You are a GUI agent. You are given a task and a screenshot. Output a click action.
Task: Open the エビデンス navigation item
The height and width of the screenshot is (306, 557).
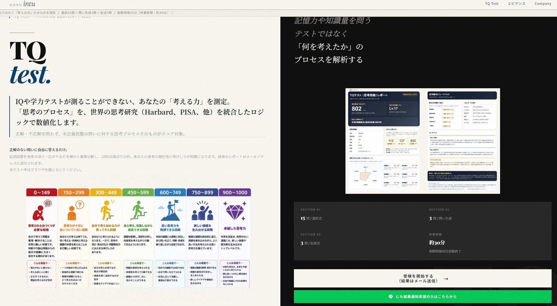516,4
